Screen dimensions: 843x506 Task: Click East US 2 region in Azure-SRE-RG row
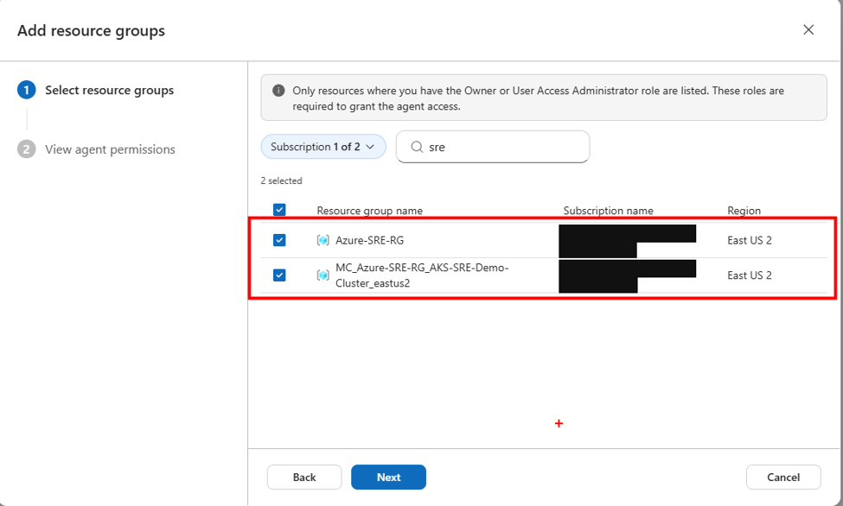tap(750, 240)
